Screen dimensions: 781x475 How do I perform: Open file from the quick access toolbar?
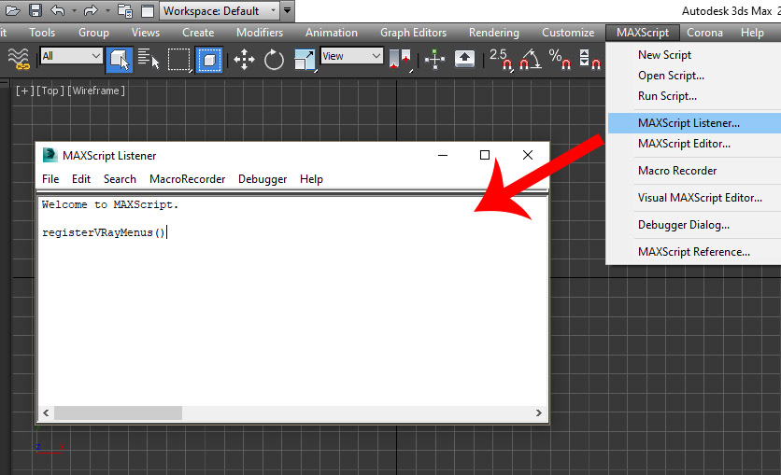pyautogui.click(x=12, y=10)
